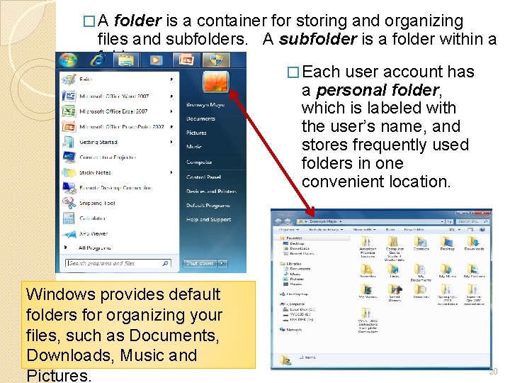Launch Windows Media Player taskbar icon

pyautogui.click(x=156, y=60)
